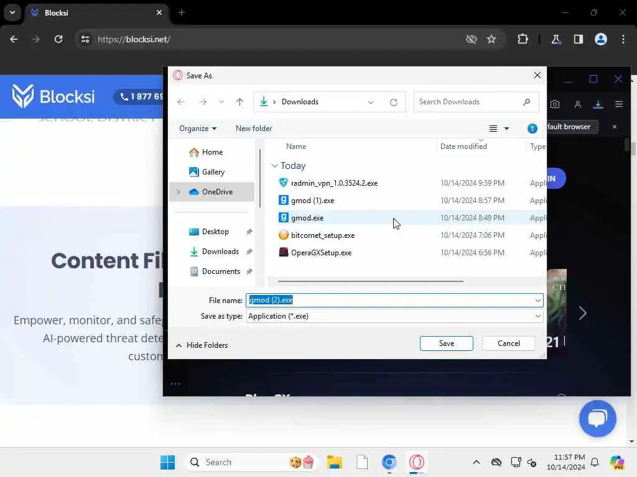Click the Save button
This screenshot has width=637, height=477.
point(447,343)
